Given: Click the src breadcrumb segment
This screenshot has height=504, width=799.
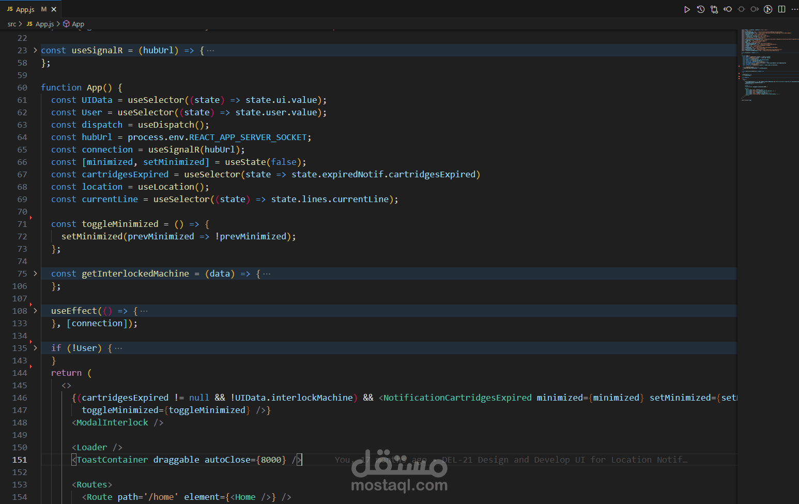Looking at the screenshot, I should pos(12,24).
